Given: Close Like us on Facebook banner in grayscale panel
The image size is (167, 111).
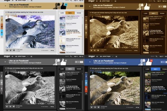Looking at the screenshot, I should click(5, 62).
